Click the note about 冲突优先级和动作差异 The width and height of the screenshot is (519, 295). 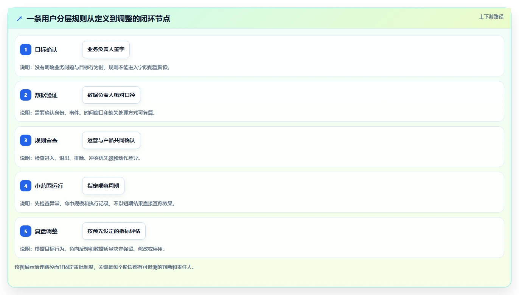click(x=81, y=158)
